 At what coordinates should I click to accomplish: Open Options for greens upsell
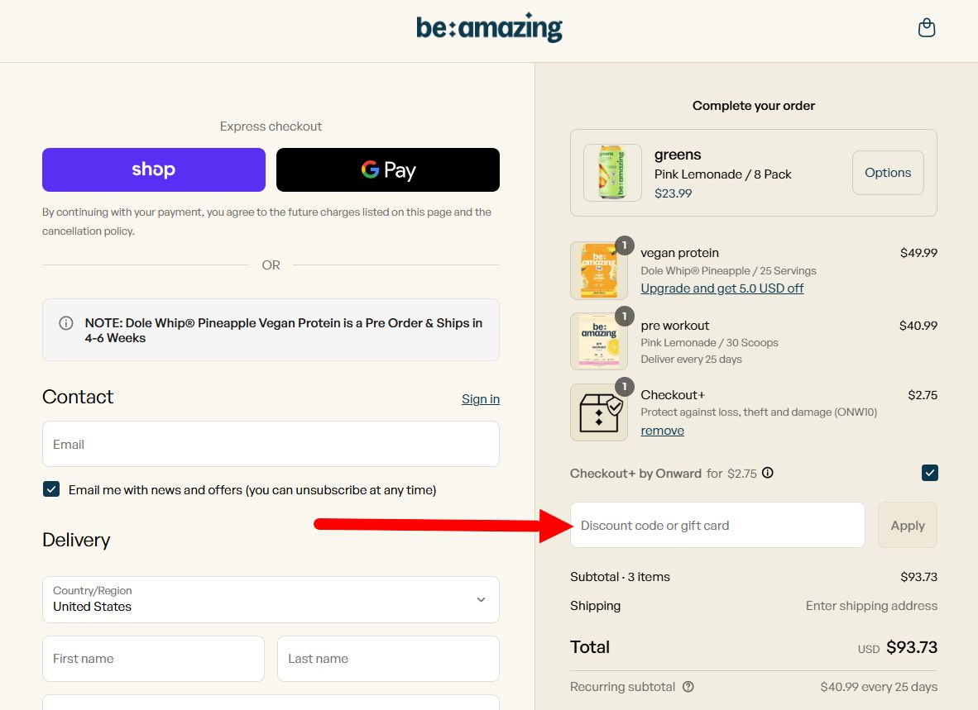click(x=888, y=173)
